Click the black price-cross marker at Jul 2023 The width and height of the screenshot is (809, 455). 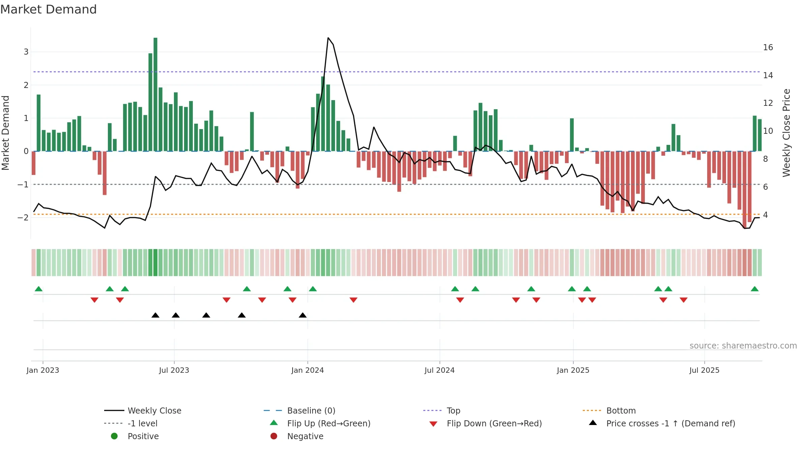[176, 315]
